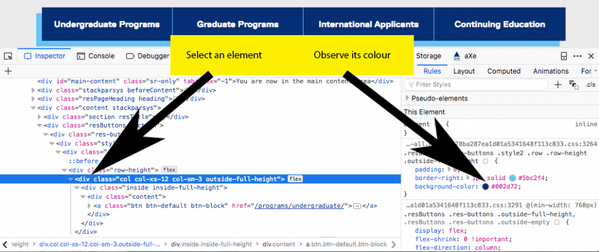Image resolution: width=599 pixels, height=252 pixels.
Task: Close the developer tools panel
Action: pos(591,56)
